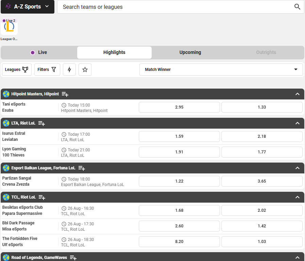Select Leviatan odds 2.18

[262, 136]
